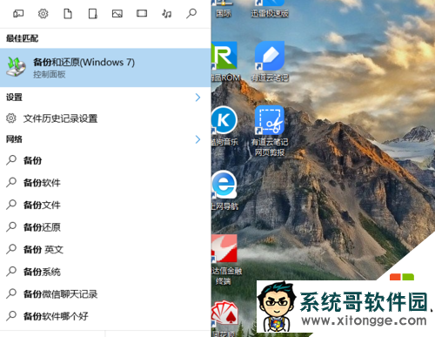Open 备份和还原(Windows 7) best match result
The height and width of the screenshot is (337, 435).
105,67
